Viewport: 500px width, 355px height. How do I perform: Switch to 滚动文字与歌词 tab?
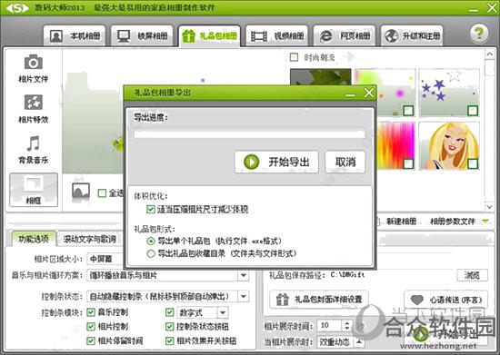[x=90, y=239]
